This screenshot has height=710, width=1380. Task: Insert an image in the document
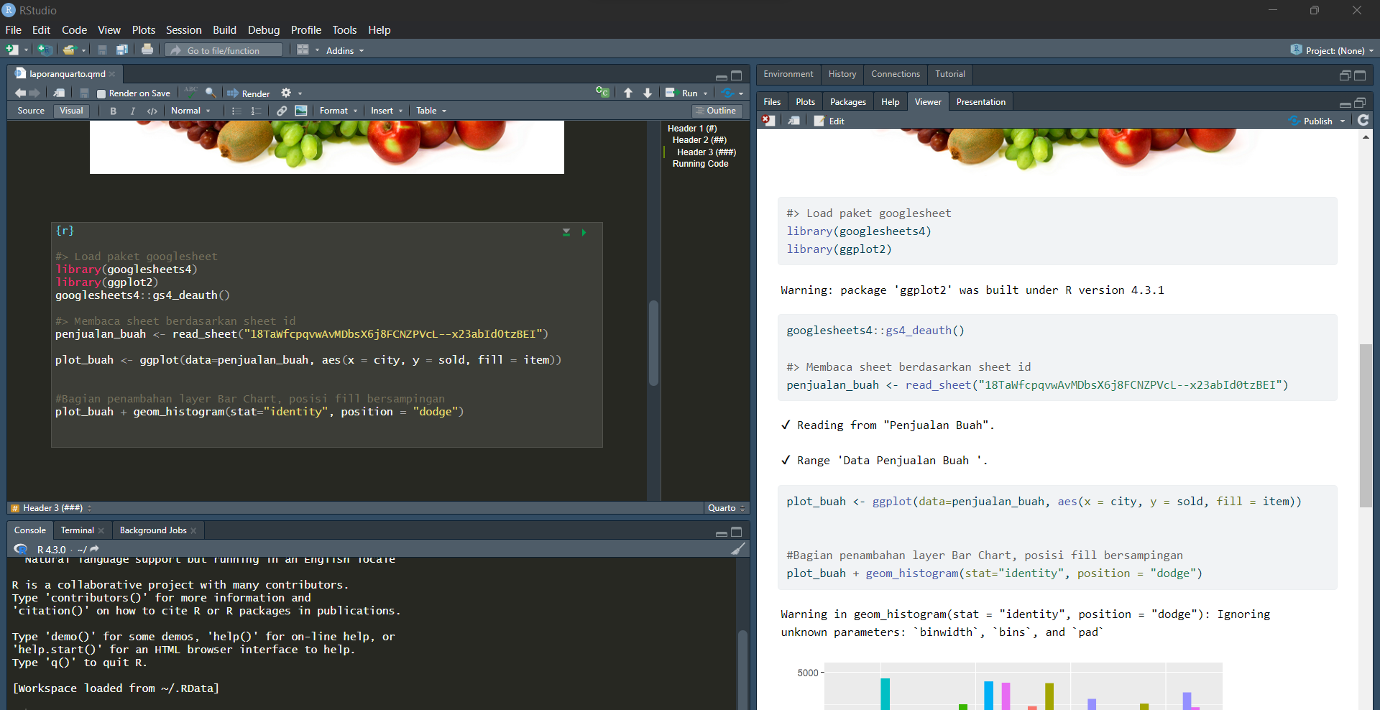pyautogui.click(x=301, y=111)
